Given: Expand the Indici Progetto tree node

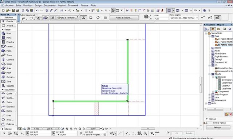Looking at the screenshot, I should click(x=209, y=94).
